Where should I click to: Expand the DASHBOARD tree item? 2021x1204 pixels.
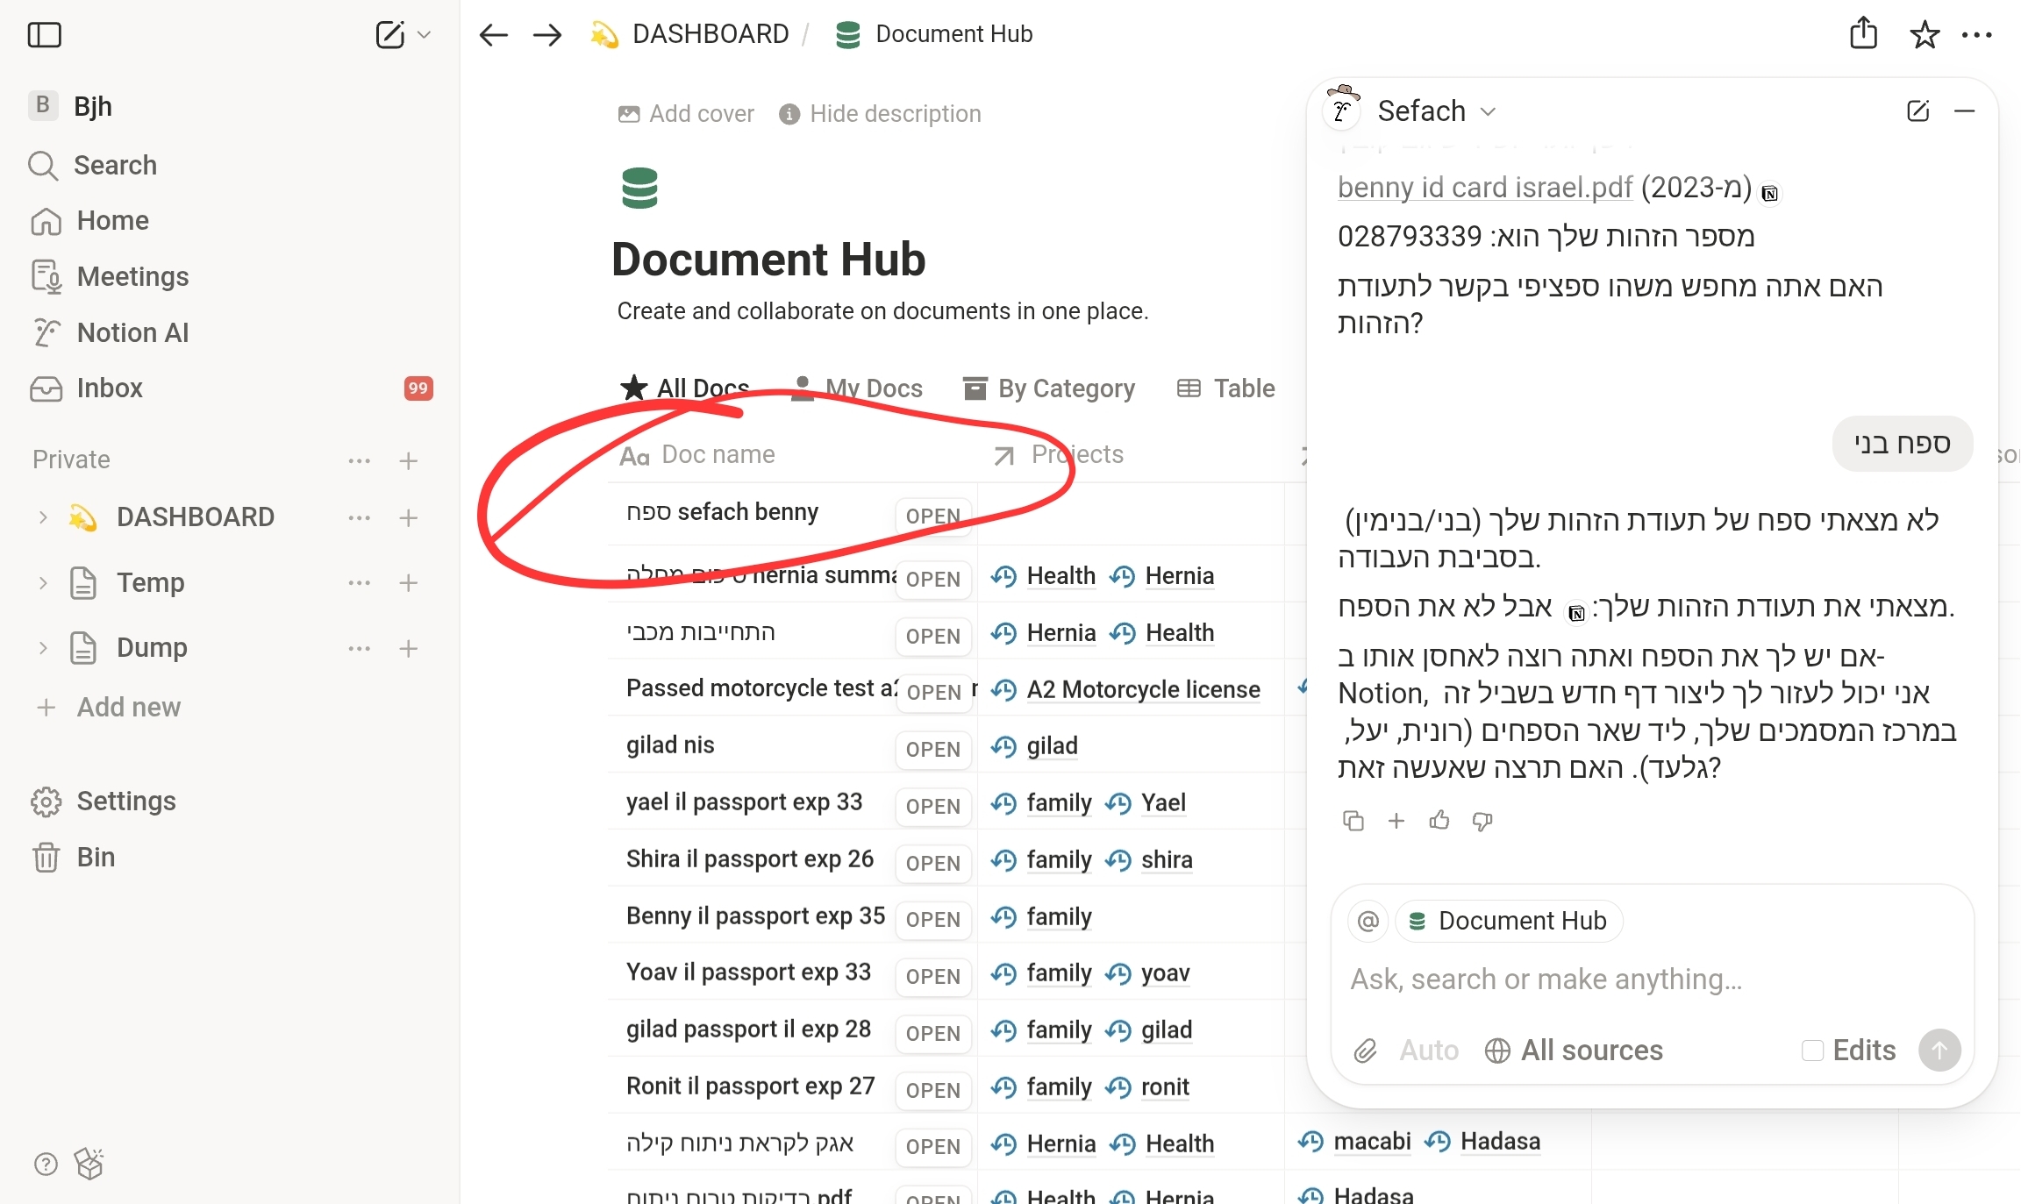[42, 517]
